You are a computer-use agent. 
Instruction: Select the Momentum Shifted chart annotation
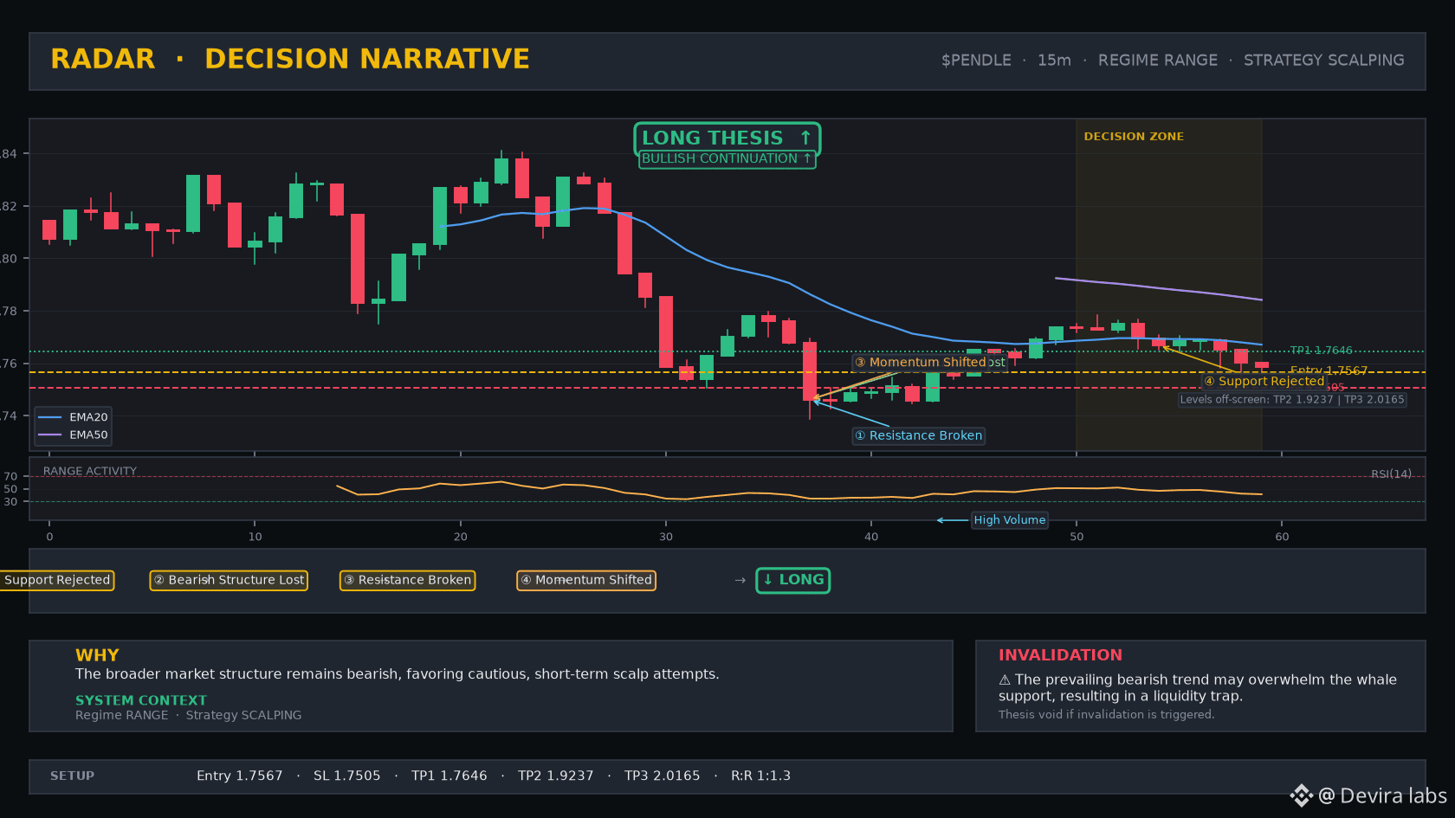(920, 362)
